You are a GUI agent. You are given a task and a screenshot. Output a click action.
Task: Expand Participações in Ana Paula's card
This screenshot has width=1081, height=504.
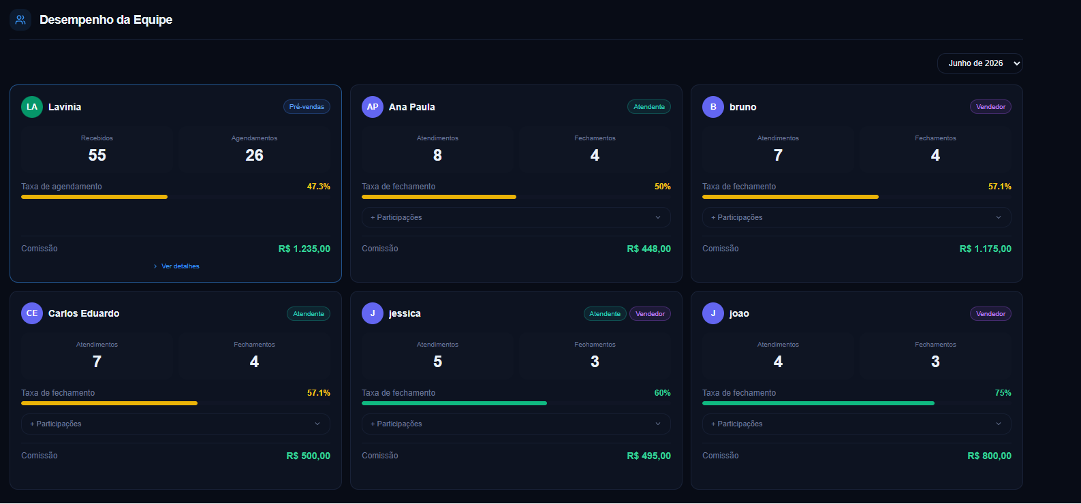point(516,217)
